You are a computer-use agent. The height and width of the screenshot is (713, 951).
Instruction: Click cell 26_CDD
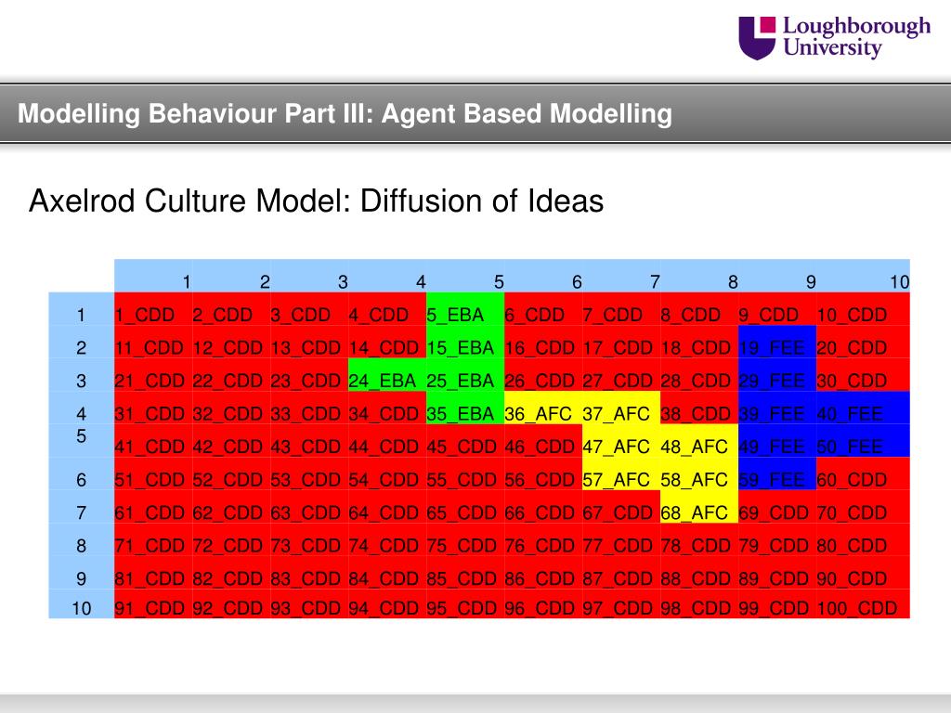click(x=542, y=375)
